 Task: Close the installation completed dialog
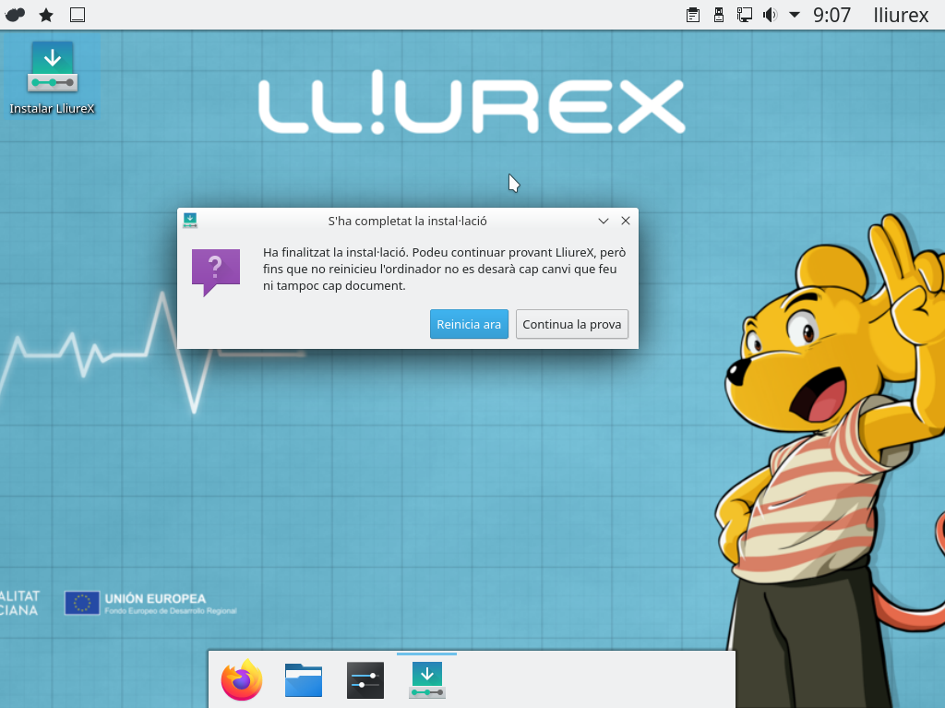[x=626, y=221]
